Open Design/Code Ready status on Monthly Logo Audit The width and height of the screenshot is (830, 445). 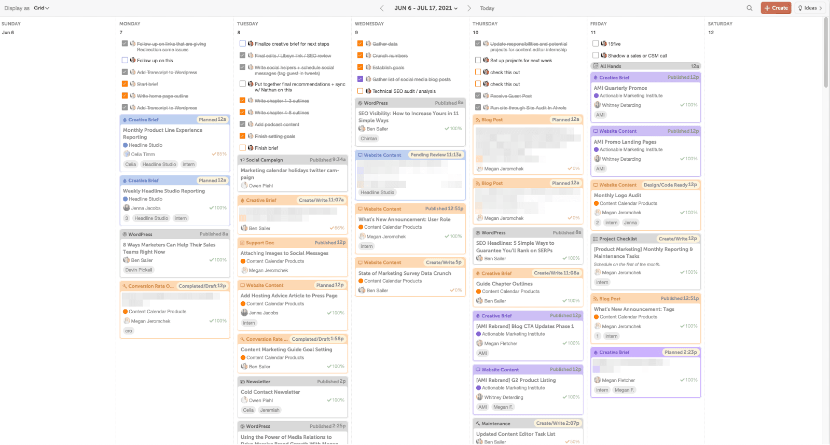point(670,185)
